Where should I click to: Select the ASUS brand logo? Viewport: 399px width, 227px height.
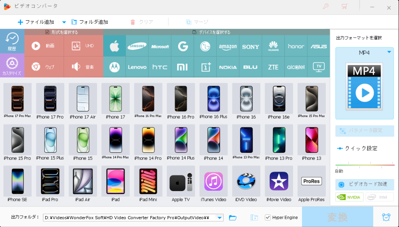pos(319,46)
